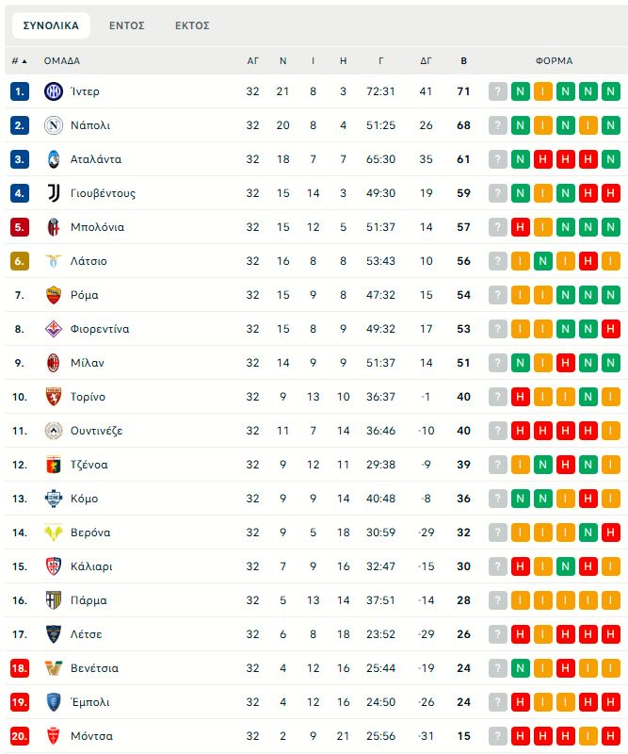This screenshot has width=628, height=754.
Task: Sort table by the ΔΓ column header
Action: (426, 61)
